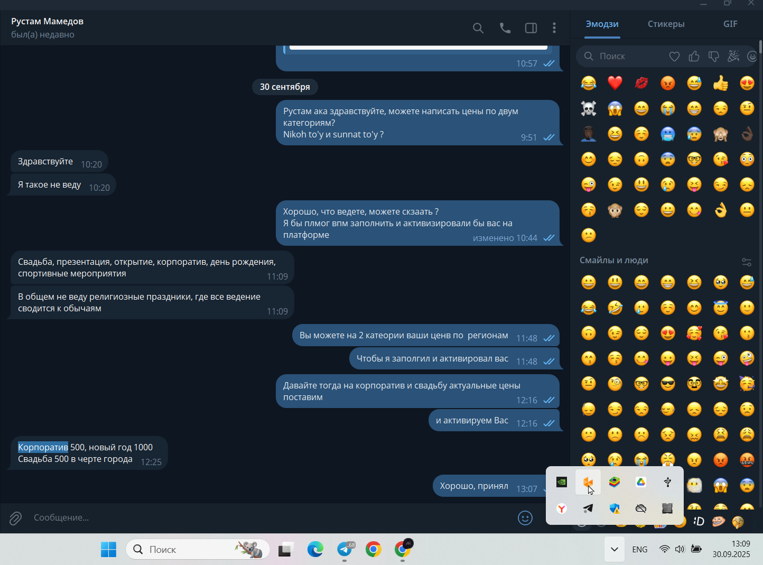Start a voice call with Рустам Мамедов
763x565 pixels.
[505, 28]
